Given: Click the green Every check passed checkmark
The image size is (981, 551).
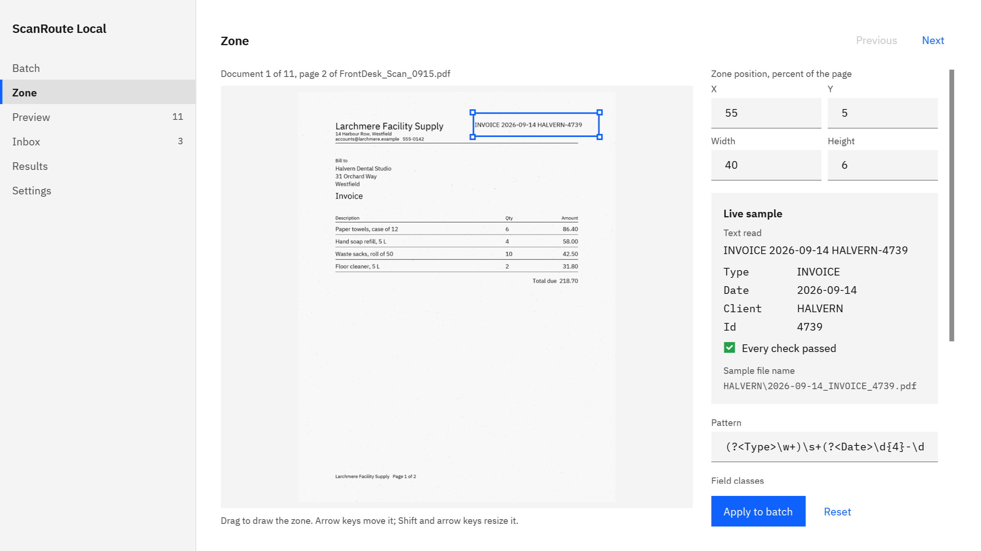Looking at the screenshot, I should coord(729,347).
